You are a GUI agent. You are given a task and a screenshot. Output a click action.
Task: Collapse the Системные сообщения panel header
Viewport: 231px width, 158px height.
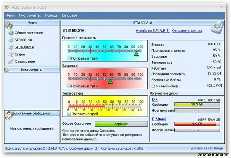32,113
